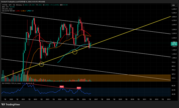
Task: Click the 60.00 RSI axis label
Action: pyautogui.click(x=173, y=90)
